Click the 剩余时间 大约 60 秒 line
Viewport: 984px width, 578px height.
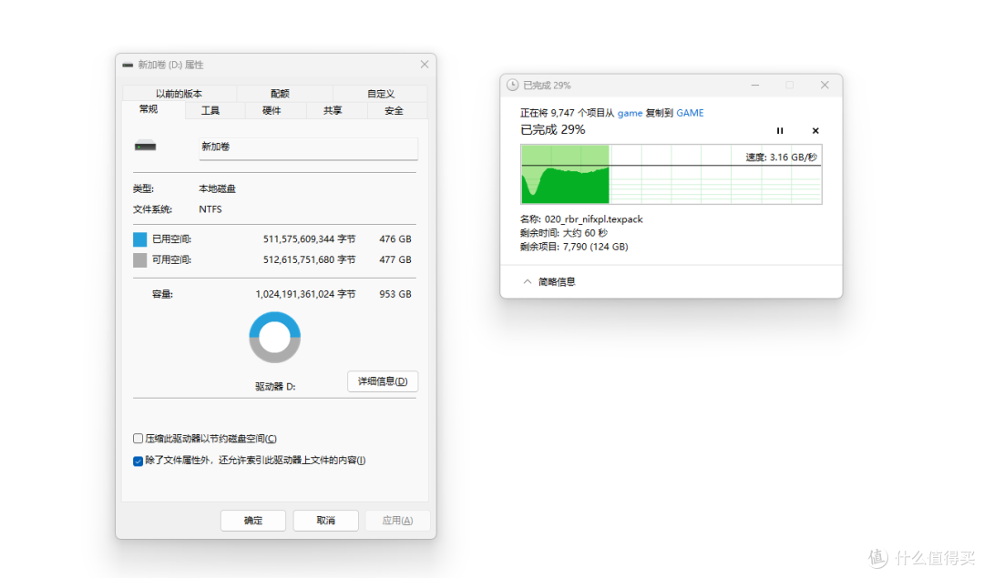click(x=564, y=233)
